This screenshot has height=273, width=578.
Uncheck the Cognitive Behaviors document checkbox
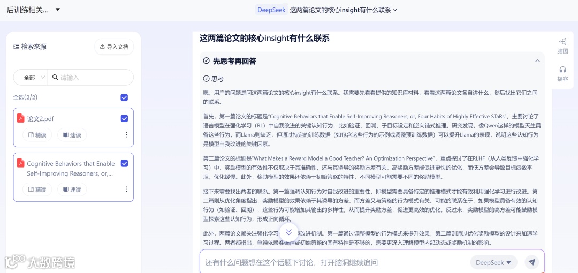click(x=124, y=163)
